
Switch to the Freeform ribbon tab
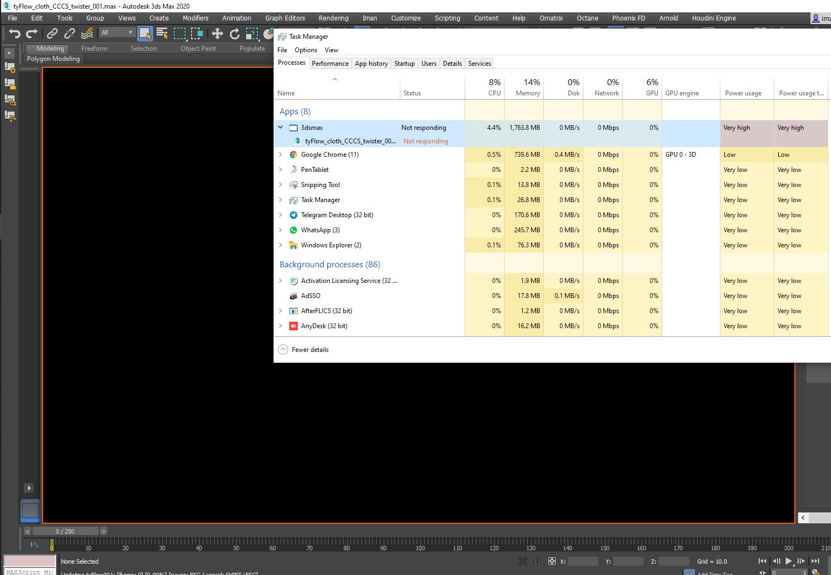click(94, 48)
